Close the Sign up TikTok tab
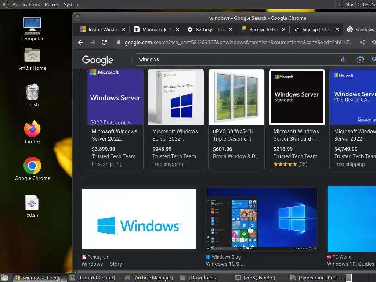Viewport: 376px width, 282px height. coord(337,29)
